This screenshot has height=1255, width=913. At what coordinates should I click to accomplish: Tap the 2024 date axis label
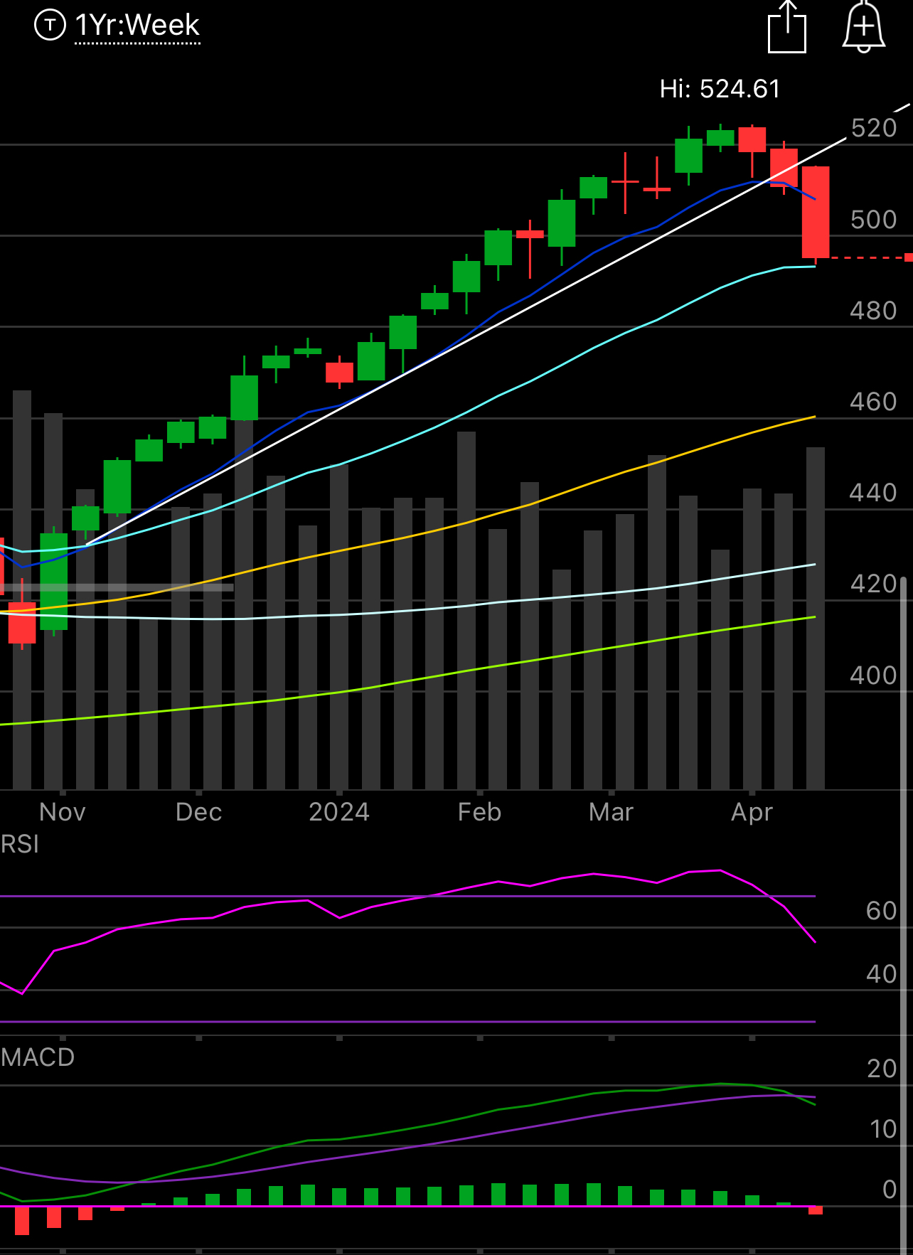point(339,812)
